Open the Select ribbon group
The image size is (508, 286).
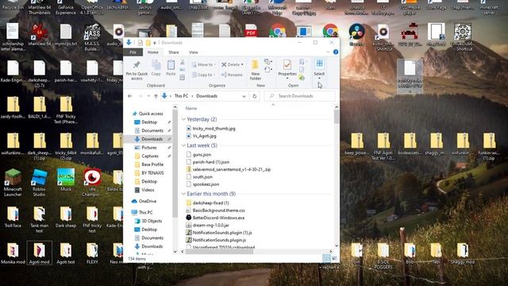319,69
